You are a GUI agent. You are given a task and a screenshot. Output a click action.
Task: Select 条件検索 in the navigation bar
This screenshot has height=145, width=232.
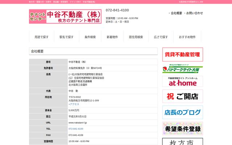90,37
